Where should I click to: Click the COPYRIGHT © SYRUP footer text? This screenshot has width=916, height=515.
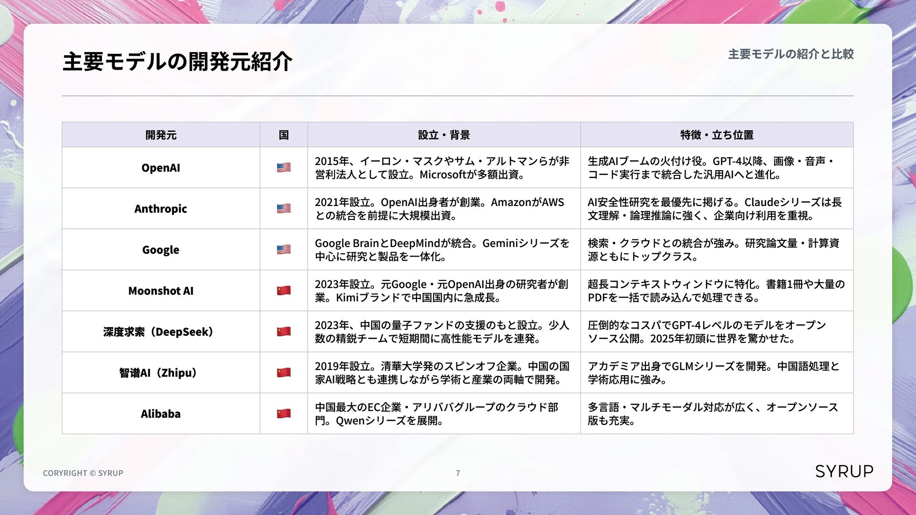(x=83, y=473)
